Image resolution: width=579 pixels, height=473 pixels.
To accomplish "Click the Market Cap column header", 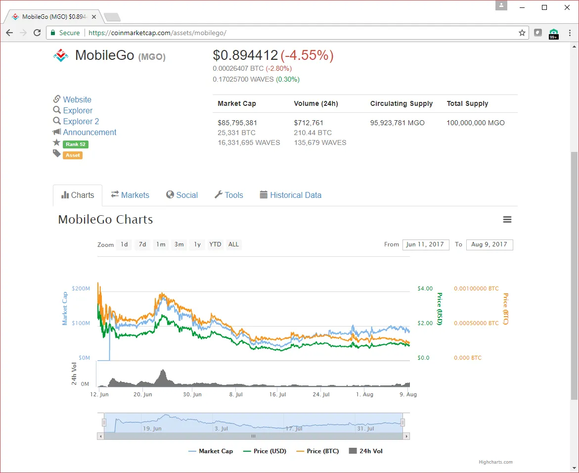I will point(237,103).
